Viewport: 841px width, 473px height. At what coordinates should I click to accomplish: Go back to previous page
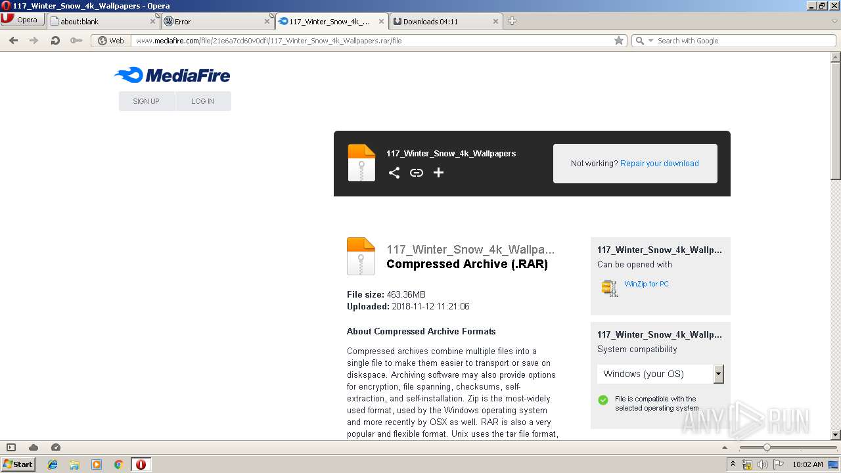click(x=13, y=40)
